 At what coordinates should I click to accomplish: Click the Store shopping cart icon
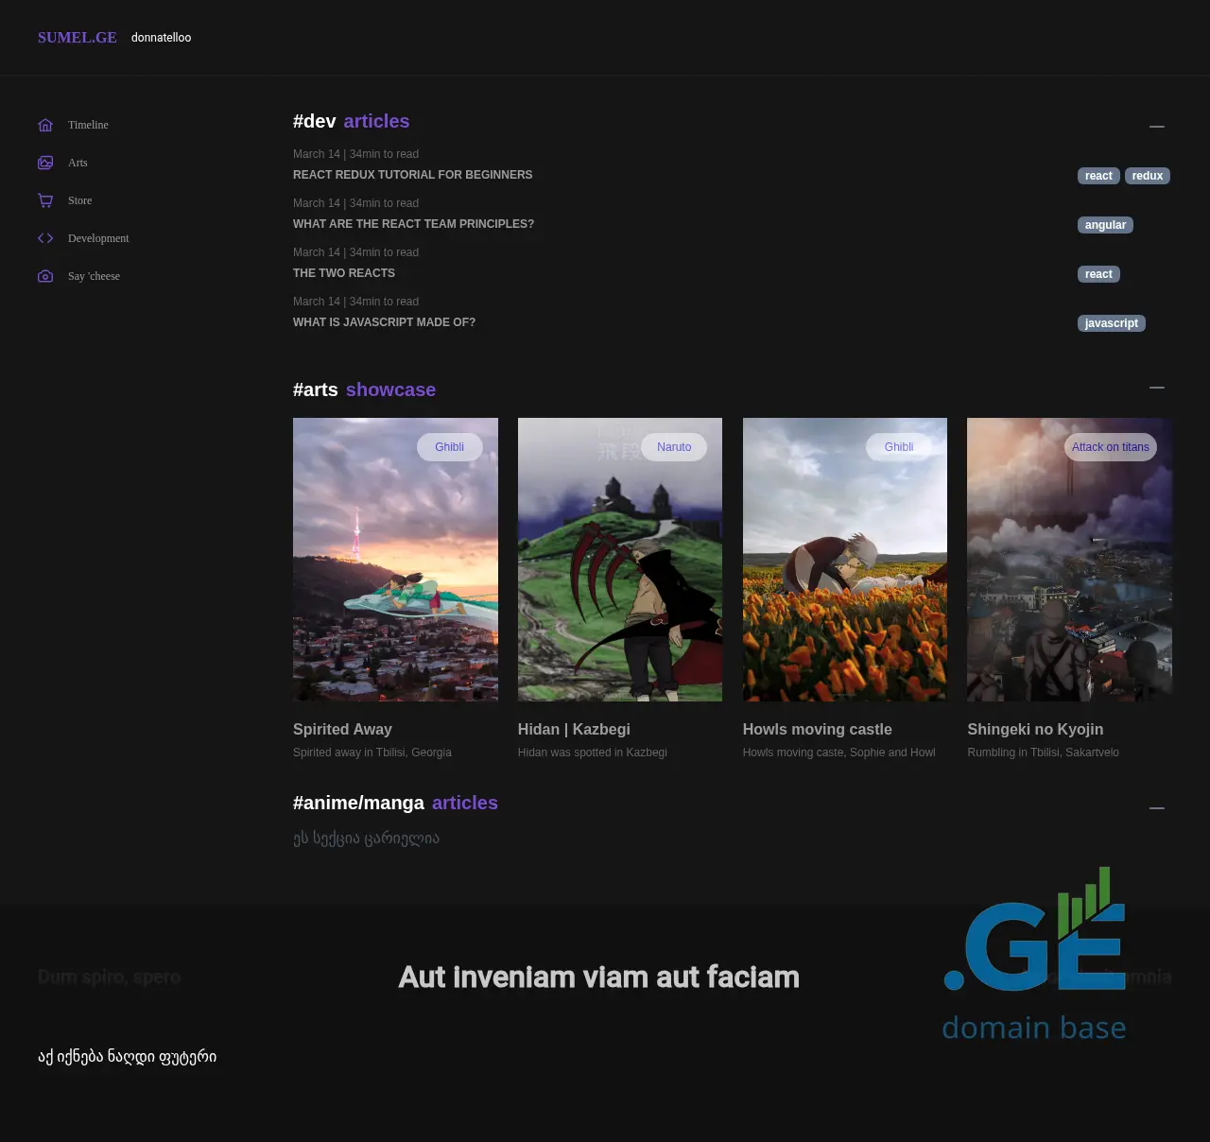click(45, 200)
